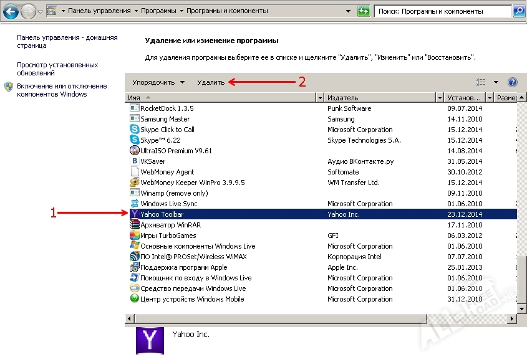Click the Skype Click to Call icon

(x=135, y=130)
